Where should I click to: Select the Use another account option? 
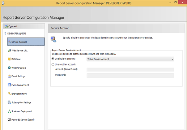(x=53, y=65)
